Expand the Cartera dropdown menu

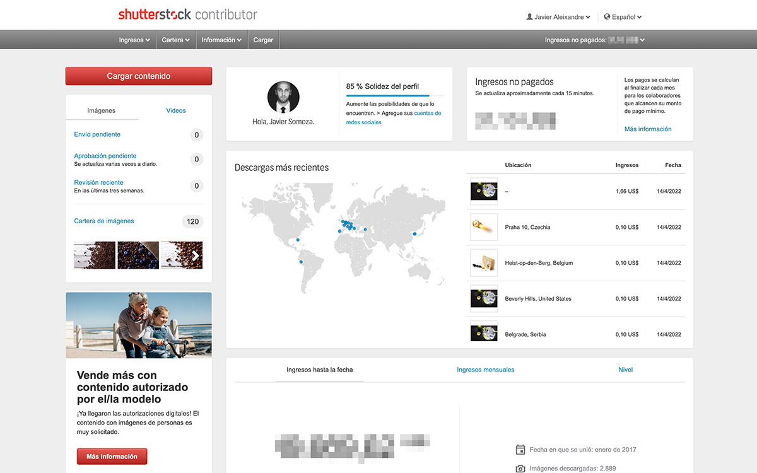click(x=175, y=40)
